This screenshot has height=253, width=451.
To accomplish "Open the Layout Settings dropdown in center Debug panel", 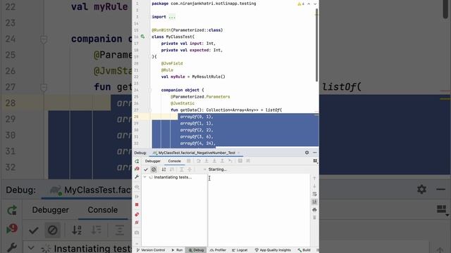I will click(315, 161).
